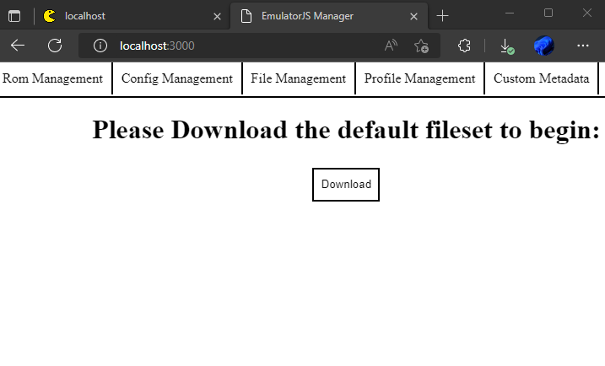
Task: Switch to the localhost tab
Action: coord(127,15)
